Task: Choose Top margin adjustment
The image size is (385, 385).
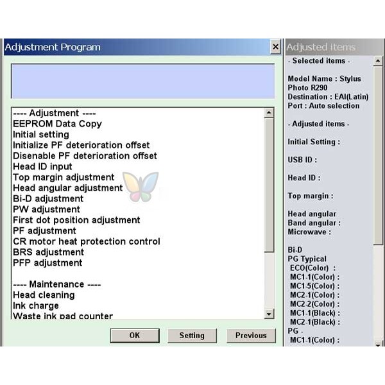Action: tap(64, 177)
